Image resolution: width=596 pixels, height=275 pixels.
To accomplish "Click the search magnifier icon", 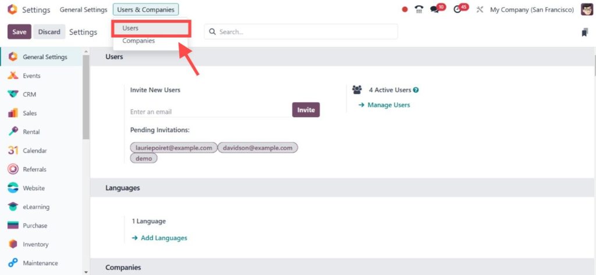I will point(212,32).
